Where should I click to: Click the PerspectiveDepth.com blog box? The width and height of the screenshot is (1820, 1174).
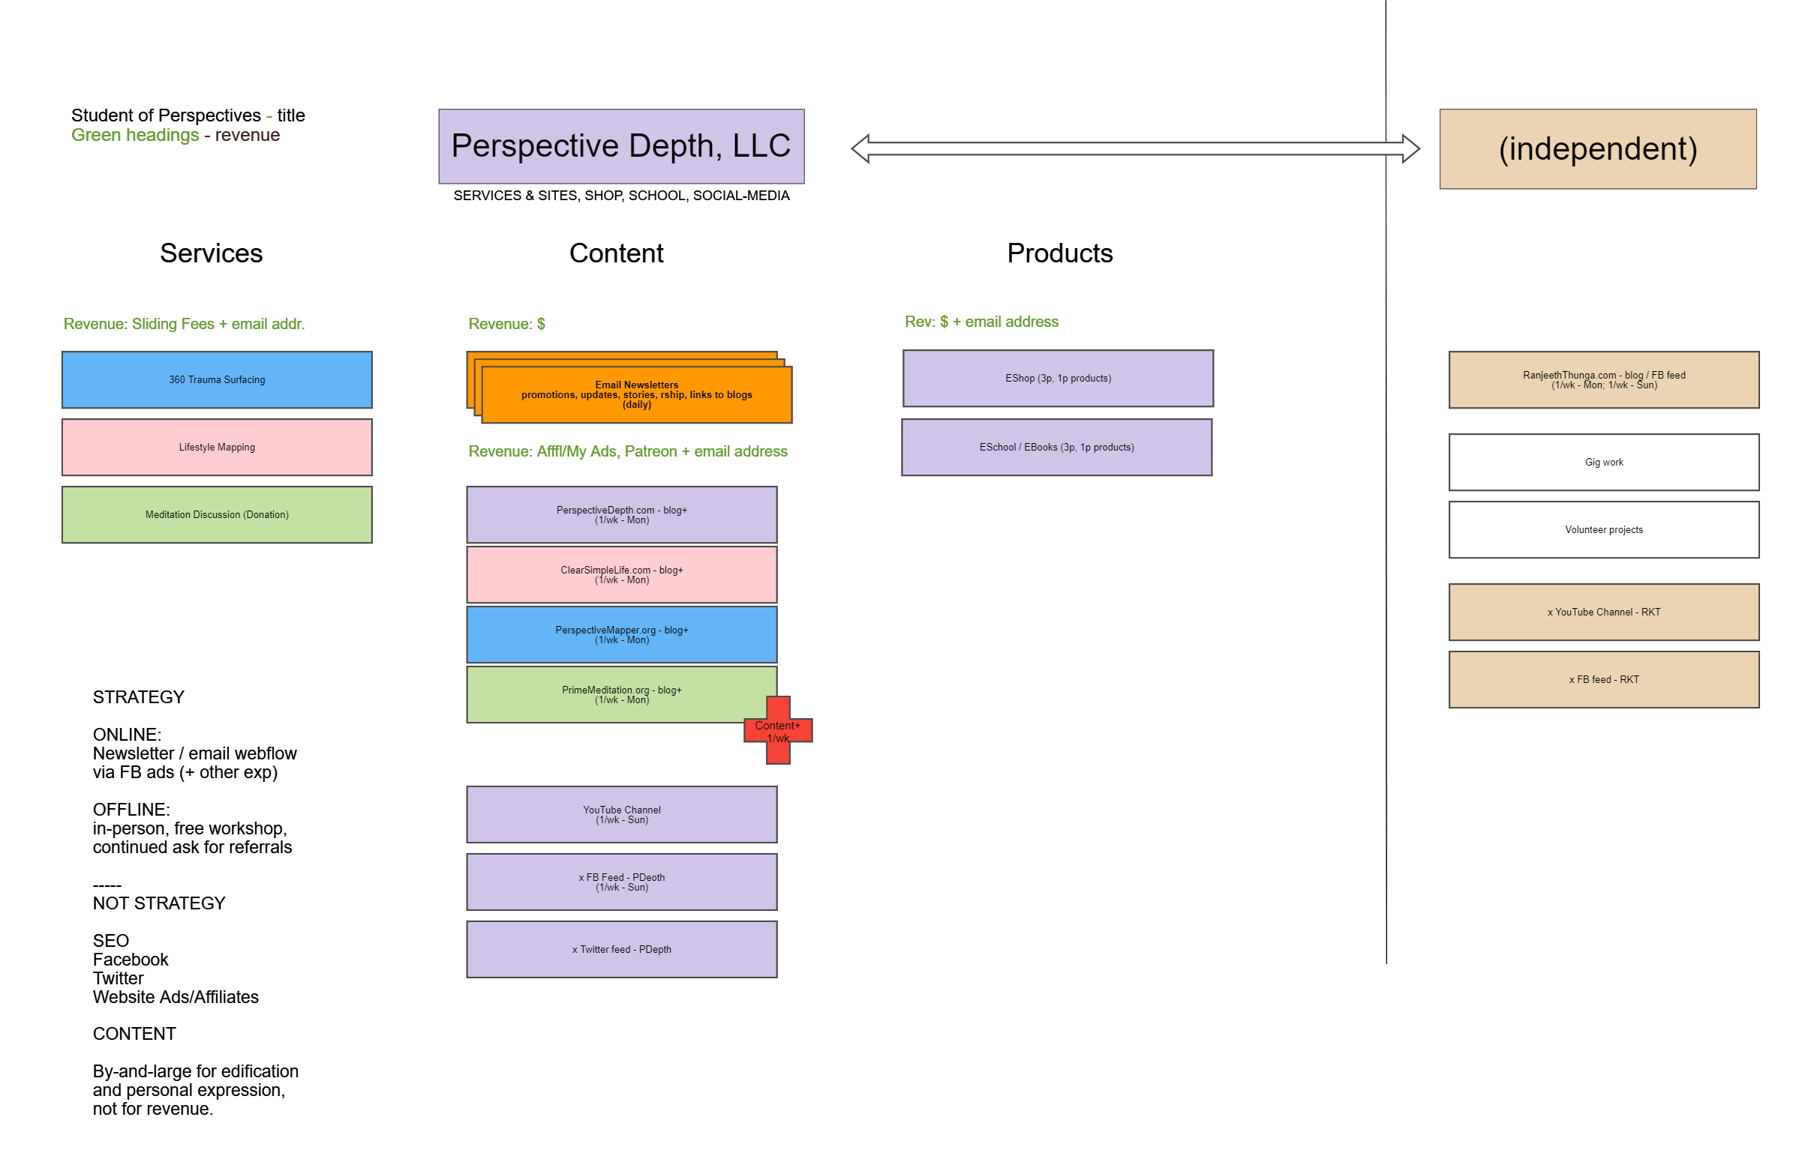[x=622, y=514]
